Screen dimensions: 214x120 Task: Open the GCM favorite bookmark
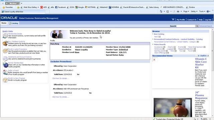(71, 7)
